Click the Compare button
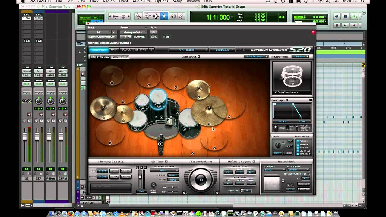Screen dimensions: 386x217 (140, 37)
